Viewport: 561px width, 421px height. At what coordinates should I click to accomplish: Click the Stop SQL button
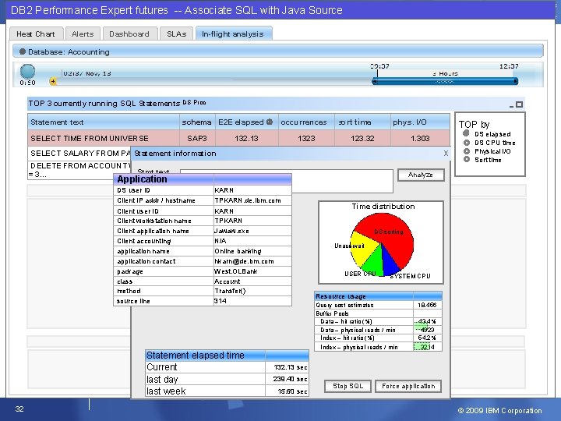(348, 386)
